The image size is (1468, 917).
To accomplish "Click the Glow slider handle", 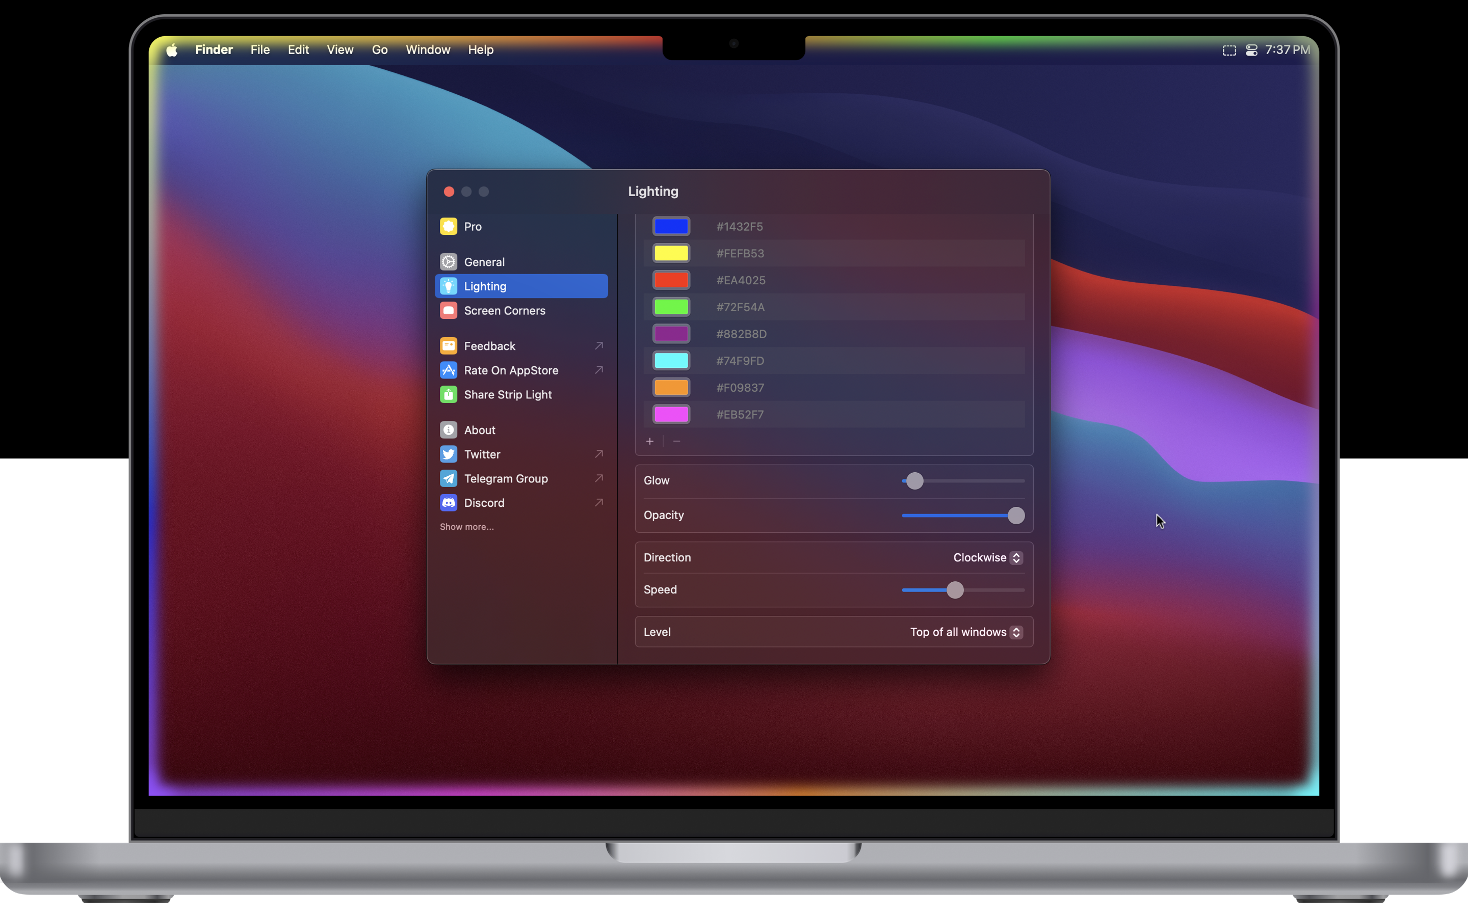I will coord(915,481).
